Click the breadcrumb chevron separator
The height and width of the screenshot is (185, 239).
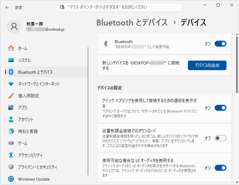174,22
